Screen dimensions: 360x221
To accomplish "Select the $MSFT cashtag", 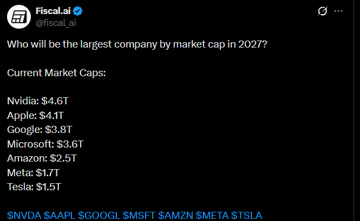I will tap(139, 216).
